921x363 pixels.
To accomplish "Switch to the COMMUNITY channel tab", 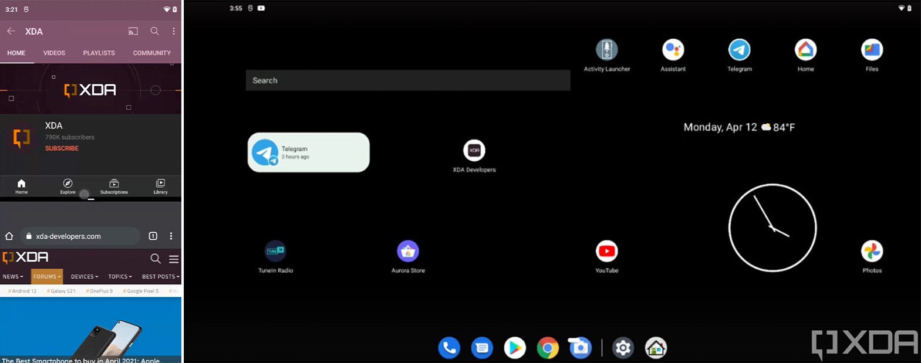I will (151, 53).
